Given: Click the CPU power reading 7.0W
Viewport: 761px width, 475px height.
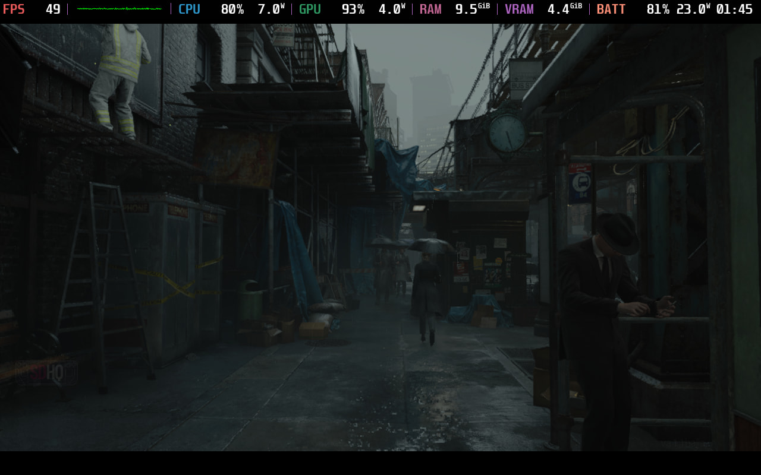Looking at the screenshot, I should pos(271,9).
